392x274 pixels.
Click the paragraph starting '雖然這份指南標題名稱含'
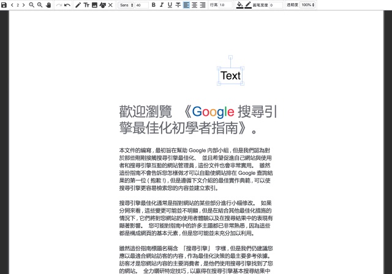point(196,259)
